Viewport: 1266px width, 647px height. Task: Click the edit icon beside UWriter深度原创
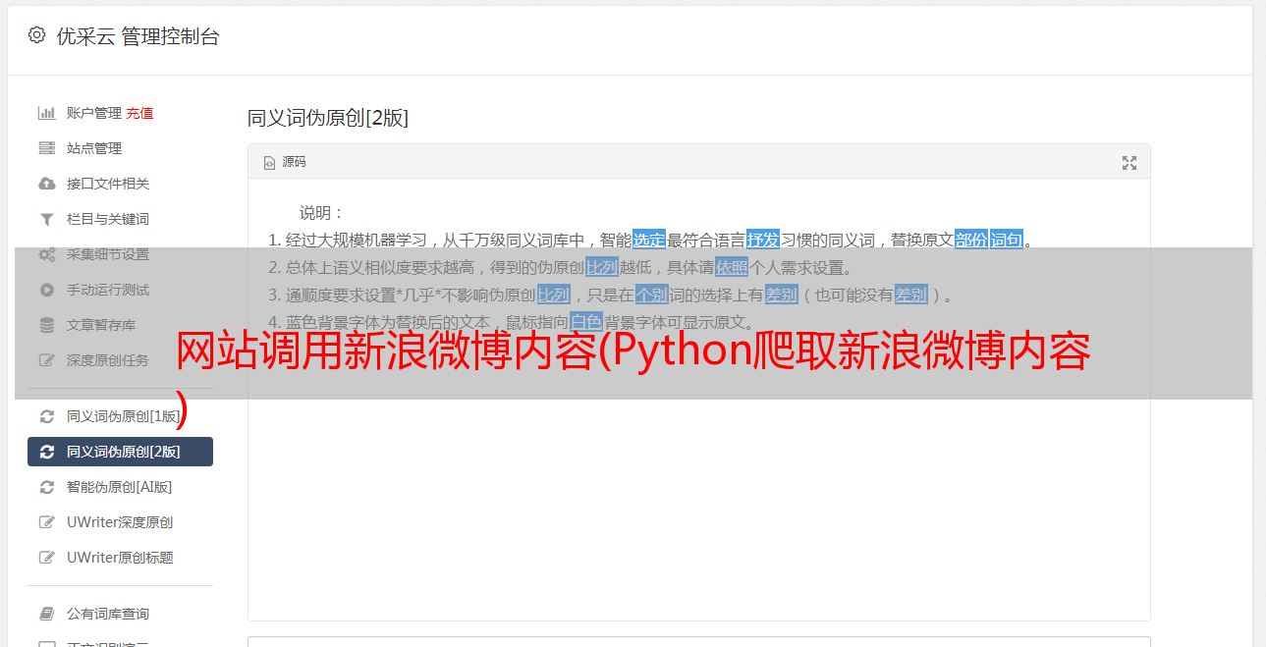pos(46,522)
